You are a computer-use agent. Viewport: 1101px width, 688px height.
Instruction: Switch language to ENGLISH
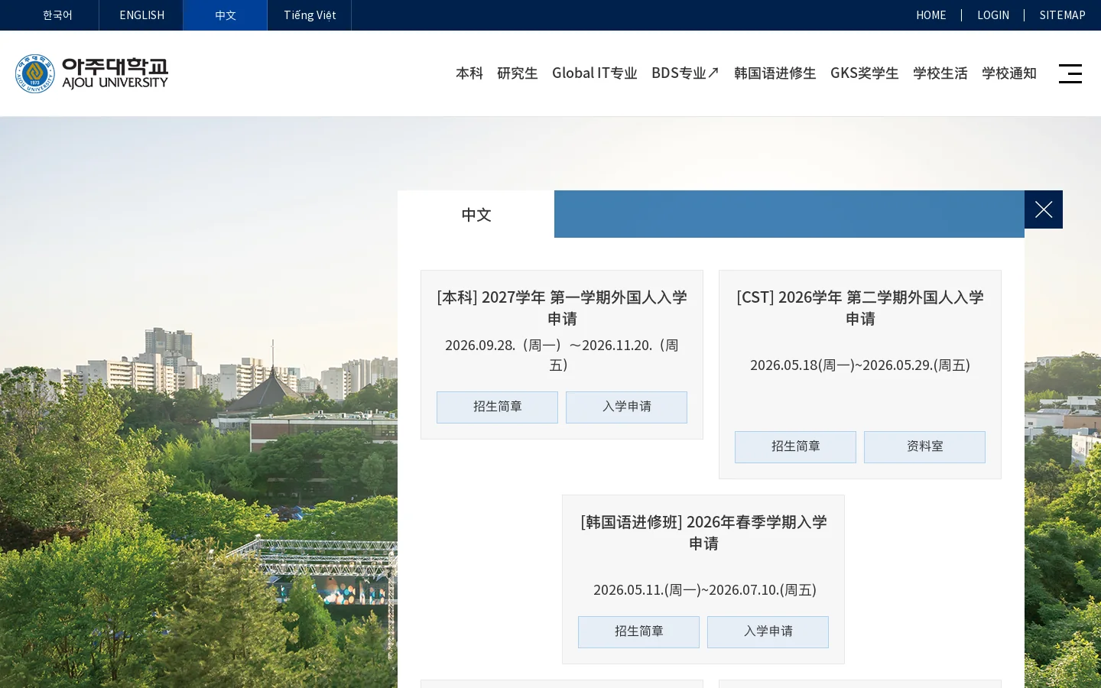click(141, 15)
